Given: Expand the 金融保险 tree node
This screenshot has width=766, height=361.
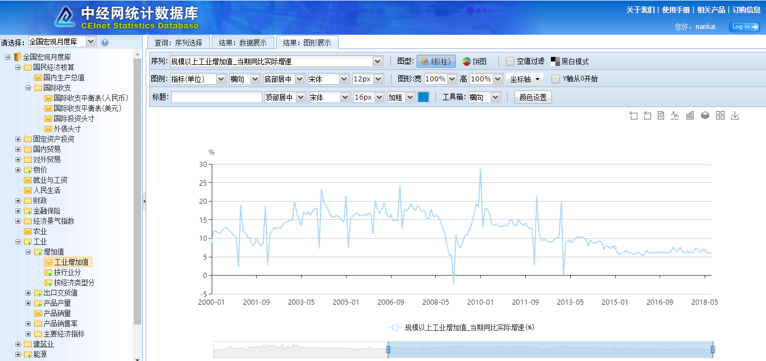Looking at the screenshot, I should (x=18, y=211).
